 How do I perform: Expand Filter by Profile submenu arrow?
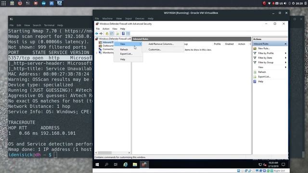[285, 53]
